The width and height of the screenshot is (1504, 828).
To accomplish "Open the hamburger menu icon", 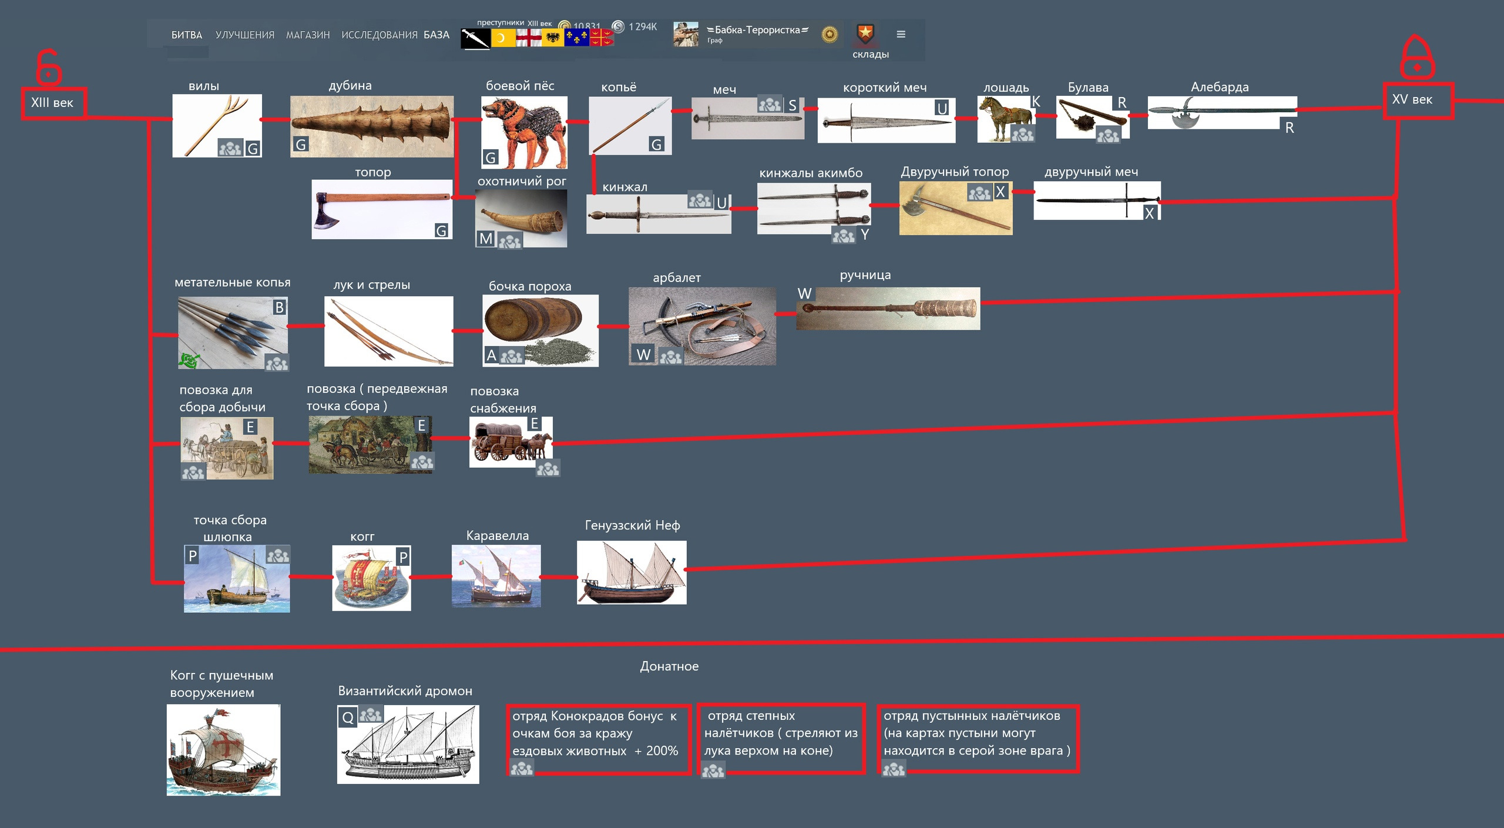I will [x=901, y=34].
